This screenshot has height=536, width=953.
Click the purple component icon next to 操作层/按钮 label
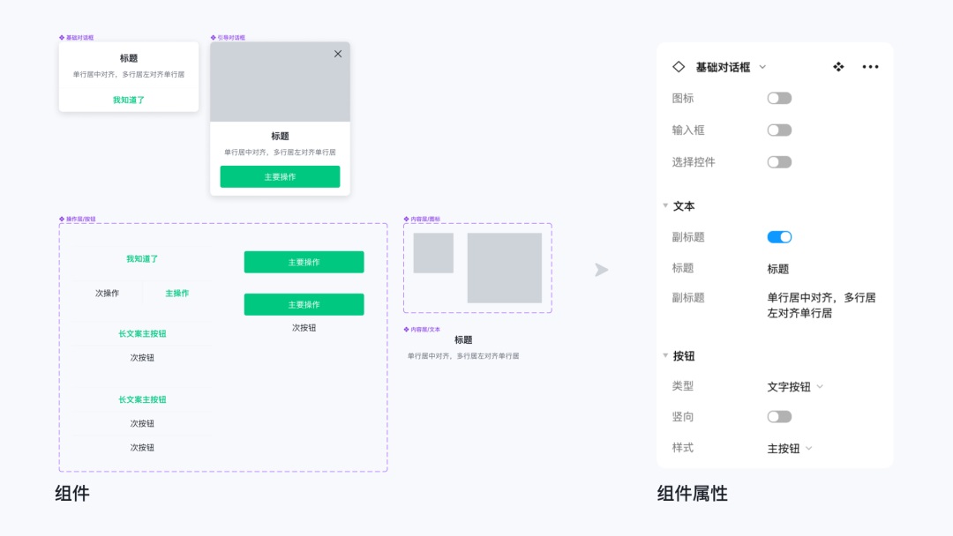point(62,220)
